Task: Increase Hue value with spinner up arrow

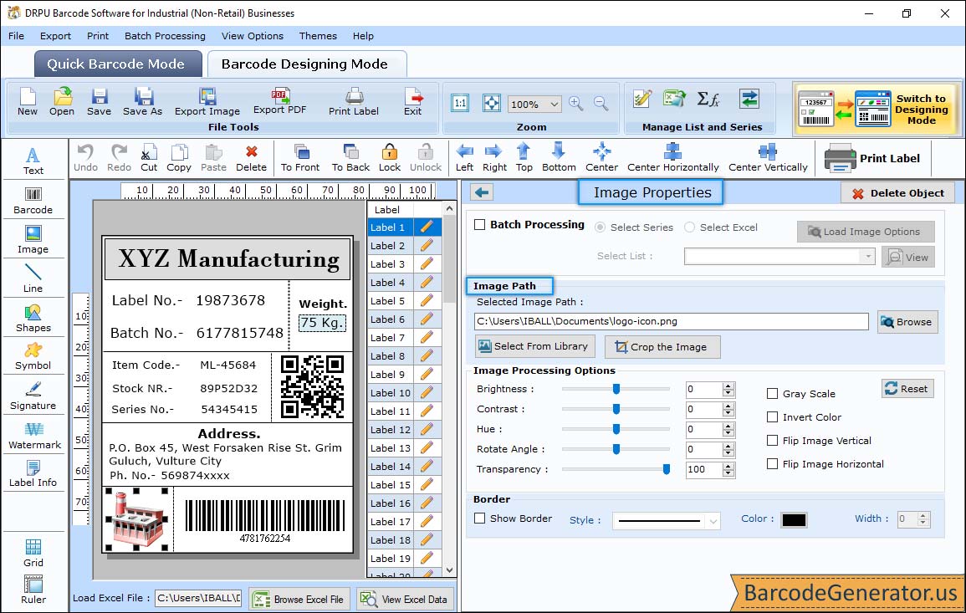Action: coord(728,426)
